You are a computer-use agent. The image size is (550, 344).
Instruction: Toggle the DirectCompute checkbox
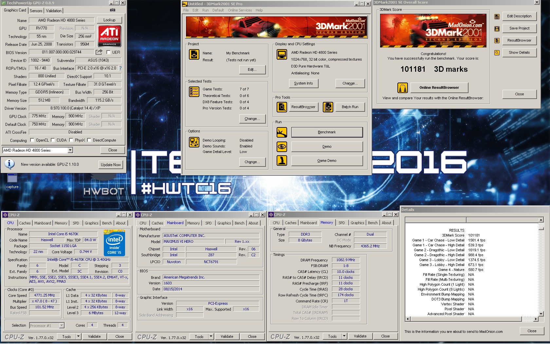coord(89,140)
